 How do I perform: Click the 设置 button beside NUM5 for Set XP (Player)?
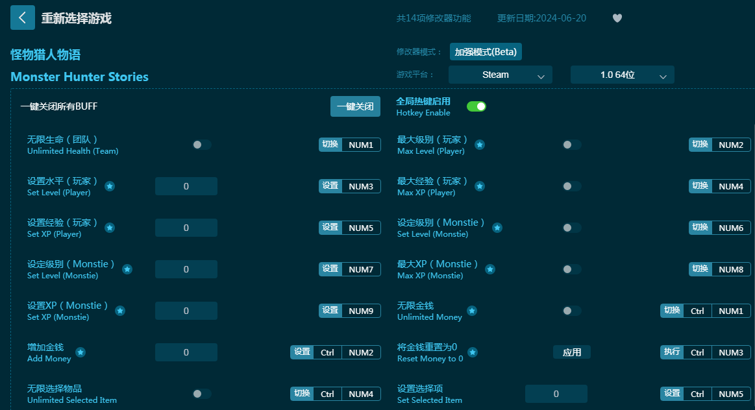[330, 227]
